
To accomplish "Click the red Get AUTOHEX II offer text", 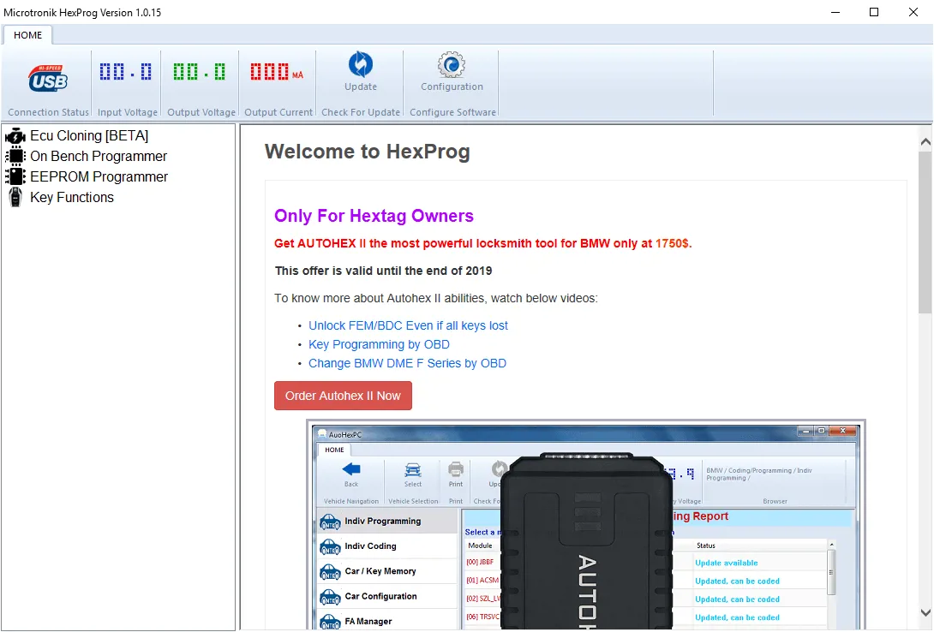I will coord(483,243).
